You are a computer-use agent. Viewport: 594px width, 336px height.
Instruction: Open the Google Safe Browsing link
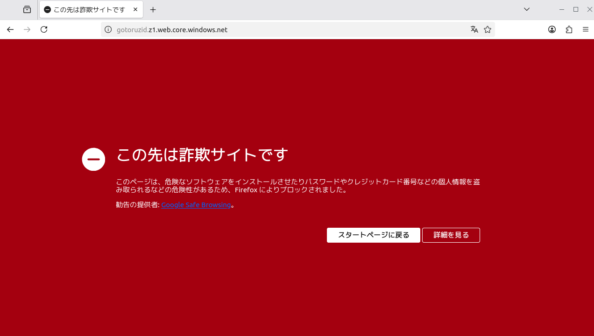click(x=196, y=205)
